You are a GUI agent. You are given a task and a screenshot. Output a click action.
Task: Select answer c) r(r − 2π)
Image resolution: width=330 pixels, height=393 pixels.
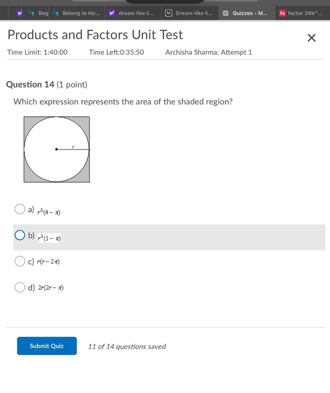tap(20, 261)
